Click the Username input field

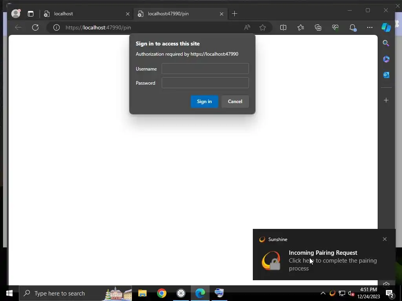(205, 69)
